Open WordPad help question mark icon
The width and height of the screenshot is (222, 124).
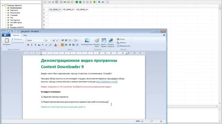point(164,35)
